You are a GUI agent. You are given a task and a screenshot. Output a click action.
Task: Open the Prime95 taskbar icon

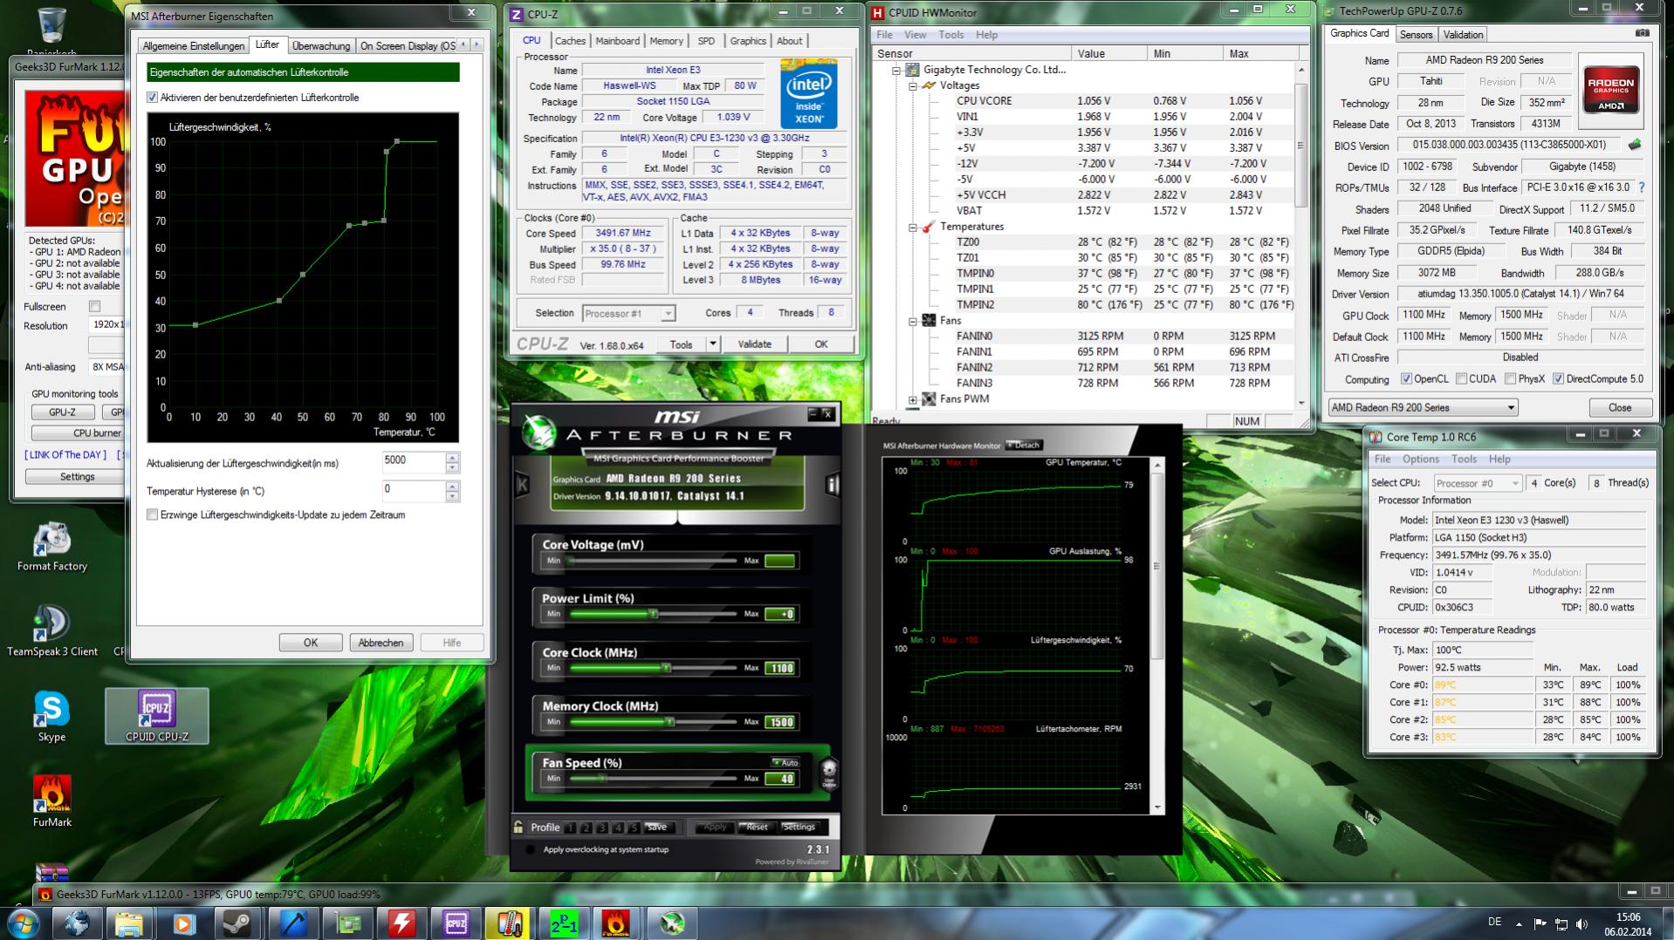coord(564,923)
